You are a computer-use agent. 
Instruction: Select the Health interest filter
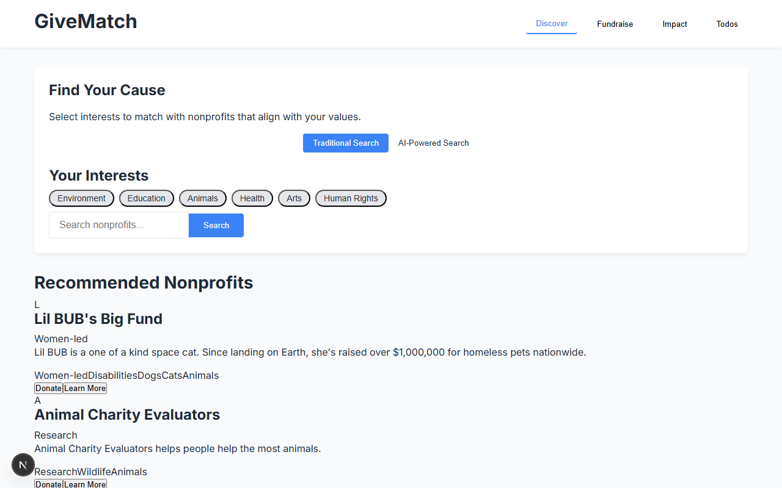point(252,198)
